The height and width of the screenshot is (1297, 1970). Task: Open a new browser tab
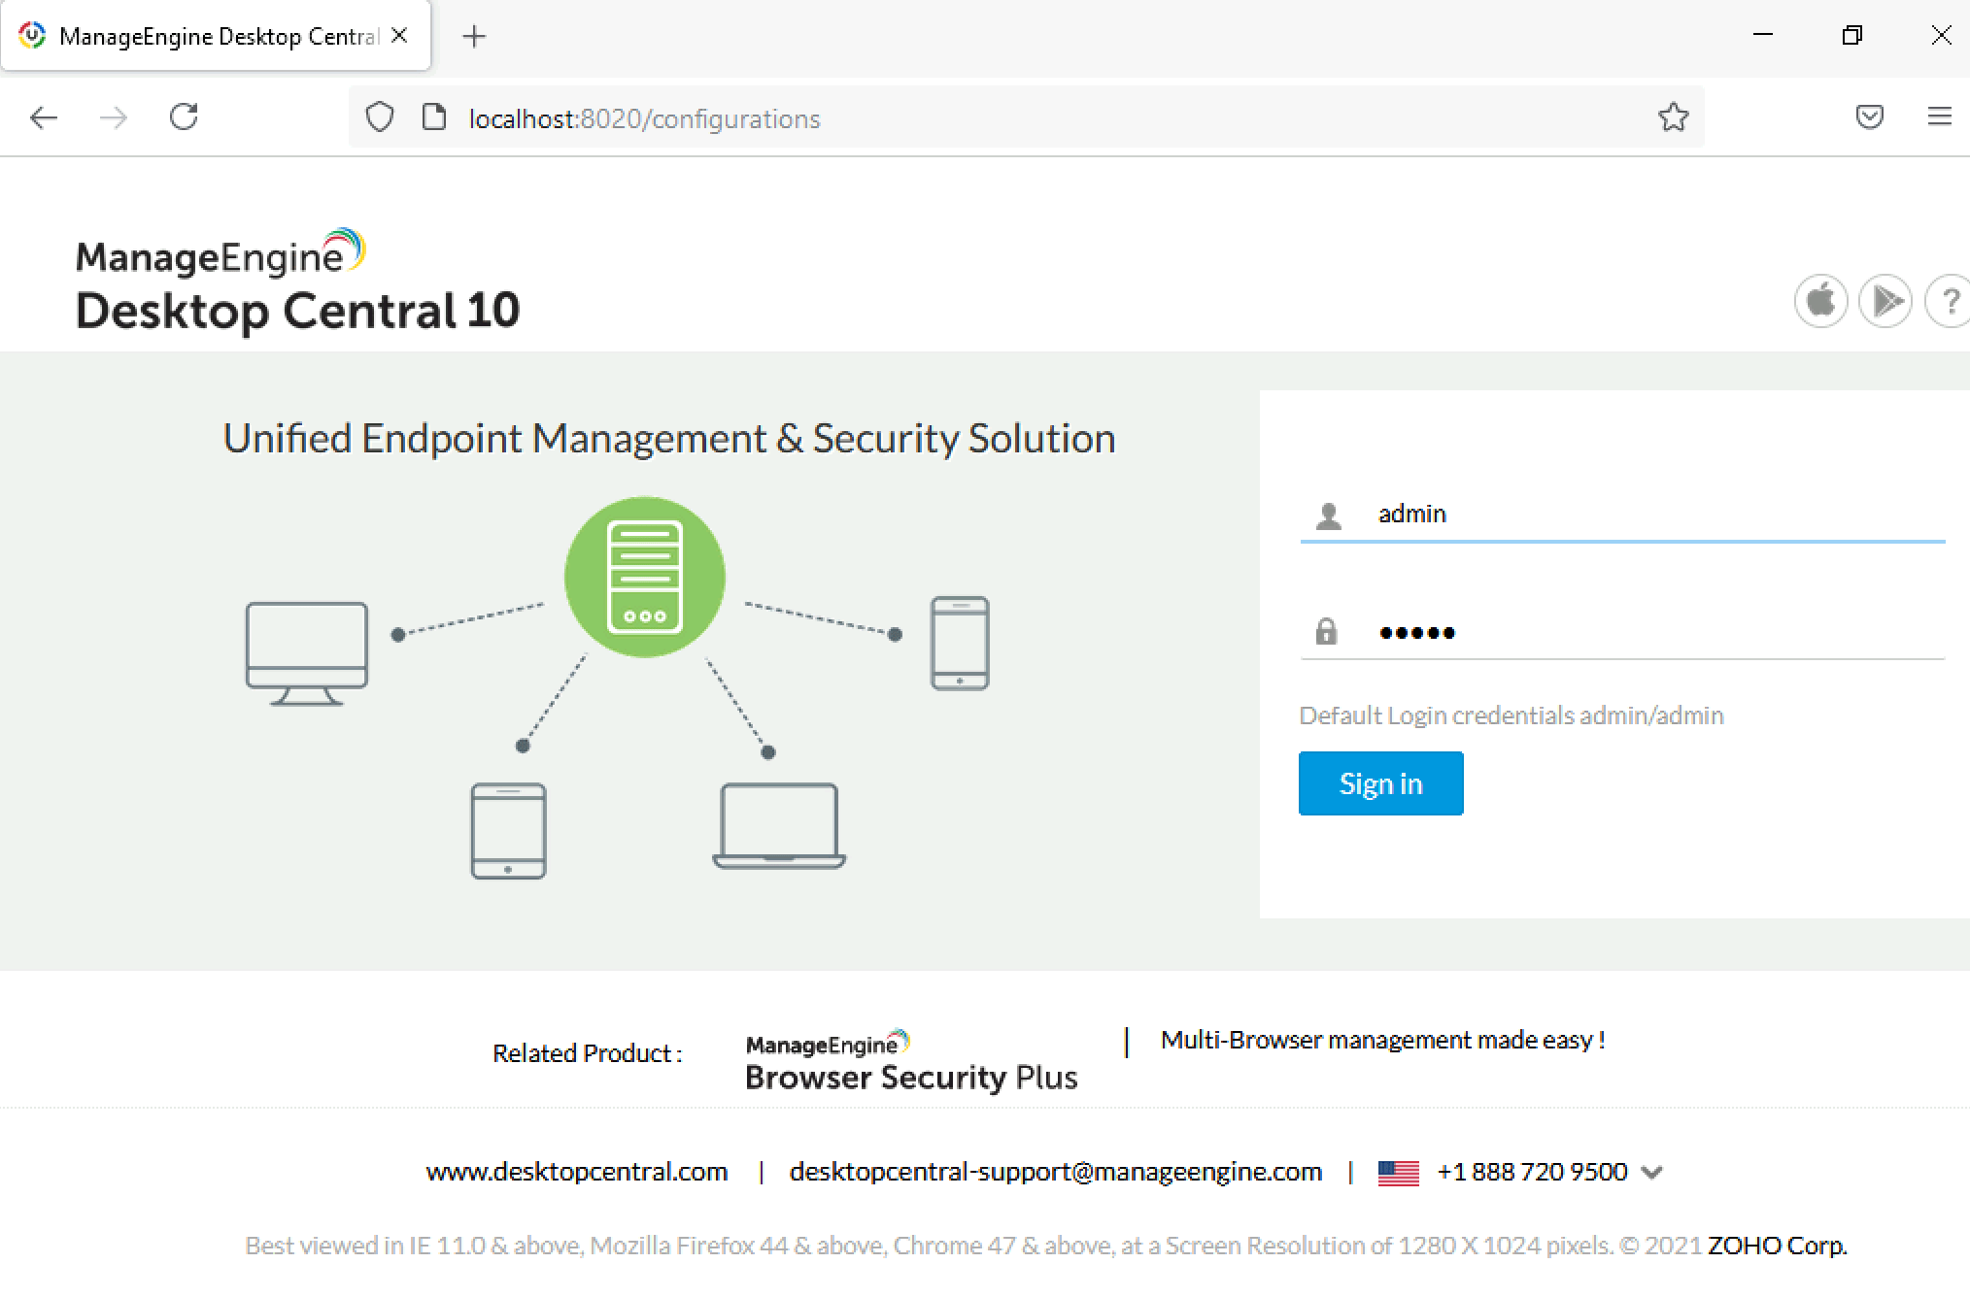(473, 35)
